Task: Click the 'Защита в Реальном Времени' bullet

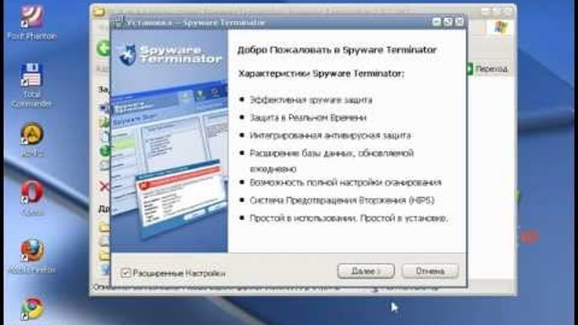Action: pos(307,117)
